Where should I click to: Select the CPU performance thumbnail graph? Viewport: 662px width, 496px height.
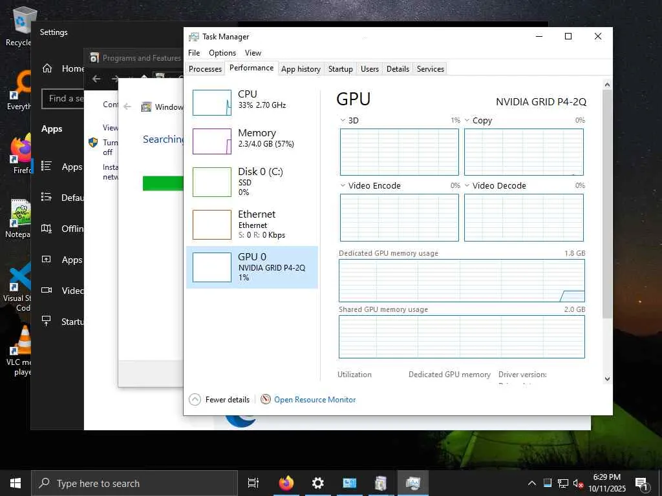211,103
